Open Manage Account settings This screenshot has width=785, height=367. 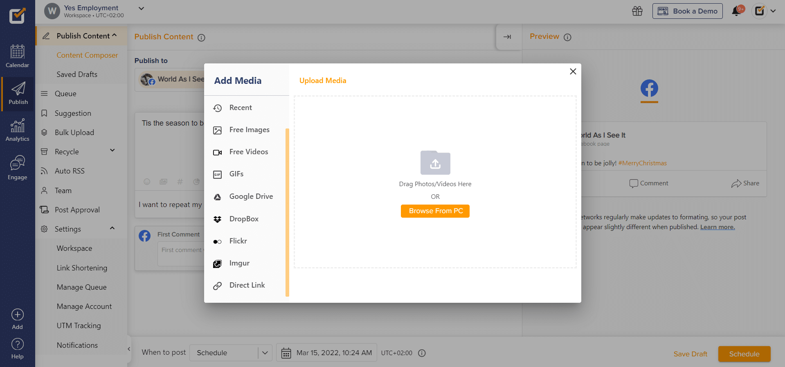pos(84,306)
